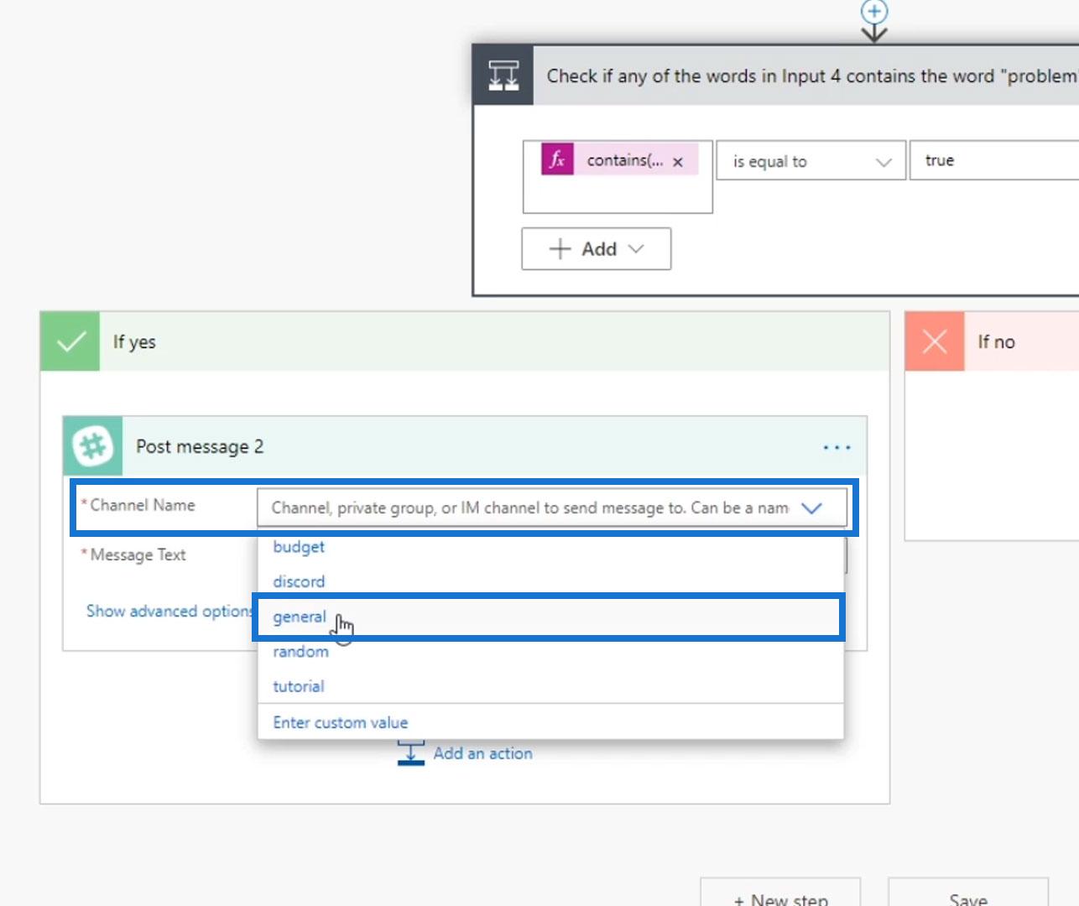Click the insert step plus icon above the condition

(874, 11)
